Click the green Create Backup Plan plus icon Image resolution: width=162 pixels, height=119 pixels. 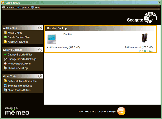pos(5,37)
